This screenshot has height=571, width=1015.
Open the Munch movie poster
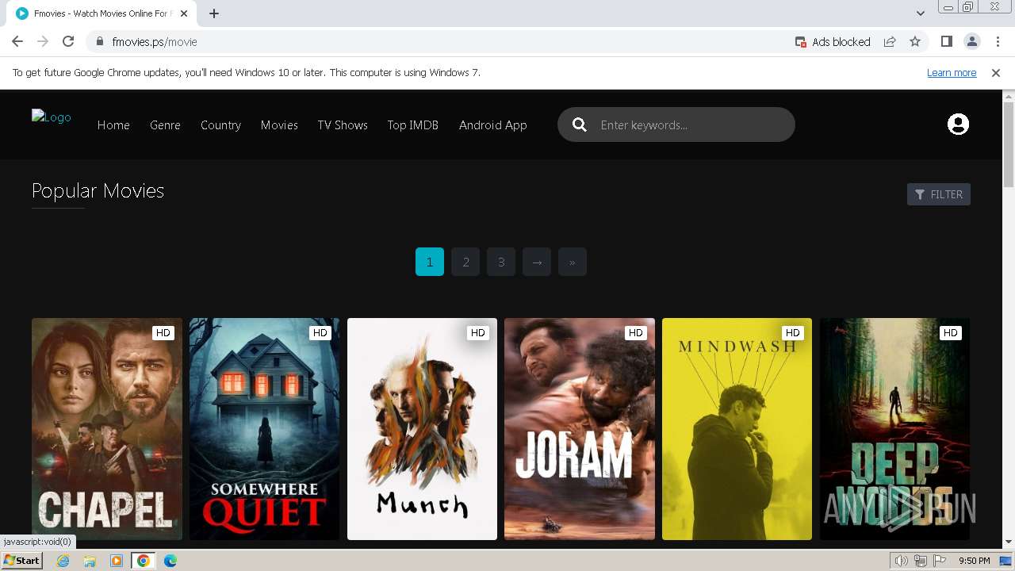422,429
